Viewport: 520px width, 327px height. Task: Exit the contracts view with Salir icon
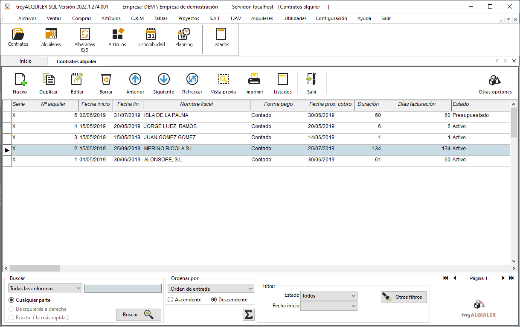tap(312, 84)
